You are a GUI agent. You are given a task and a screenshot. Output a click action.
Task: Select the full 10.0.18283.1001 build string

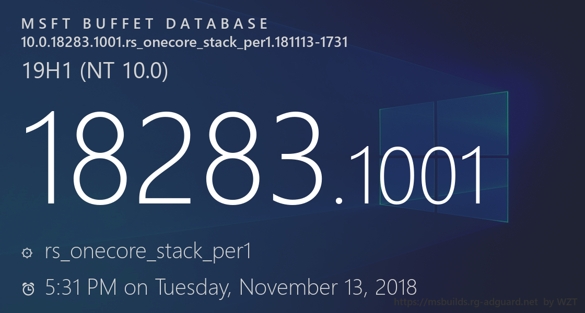(x=184, y=42)
